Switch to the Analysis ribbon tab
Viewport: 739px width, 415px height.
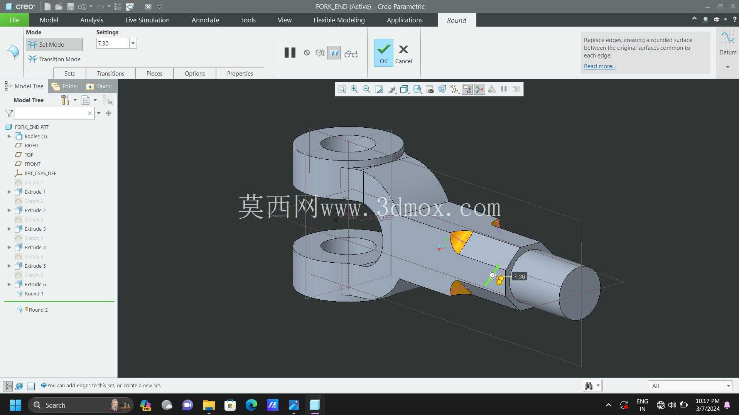point(91,20)
